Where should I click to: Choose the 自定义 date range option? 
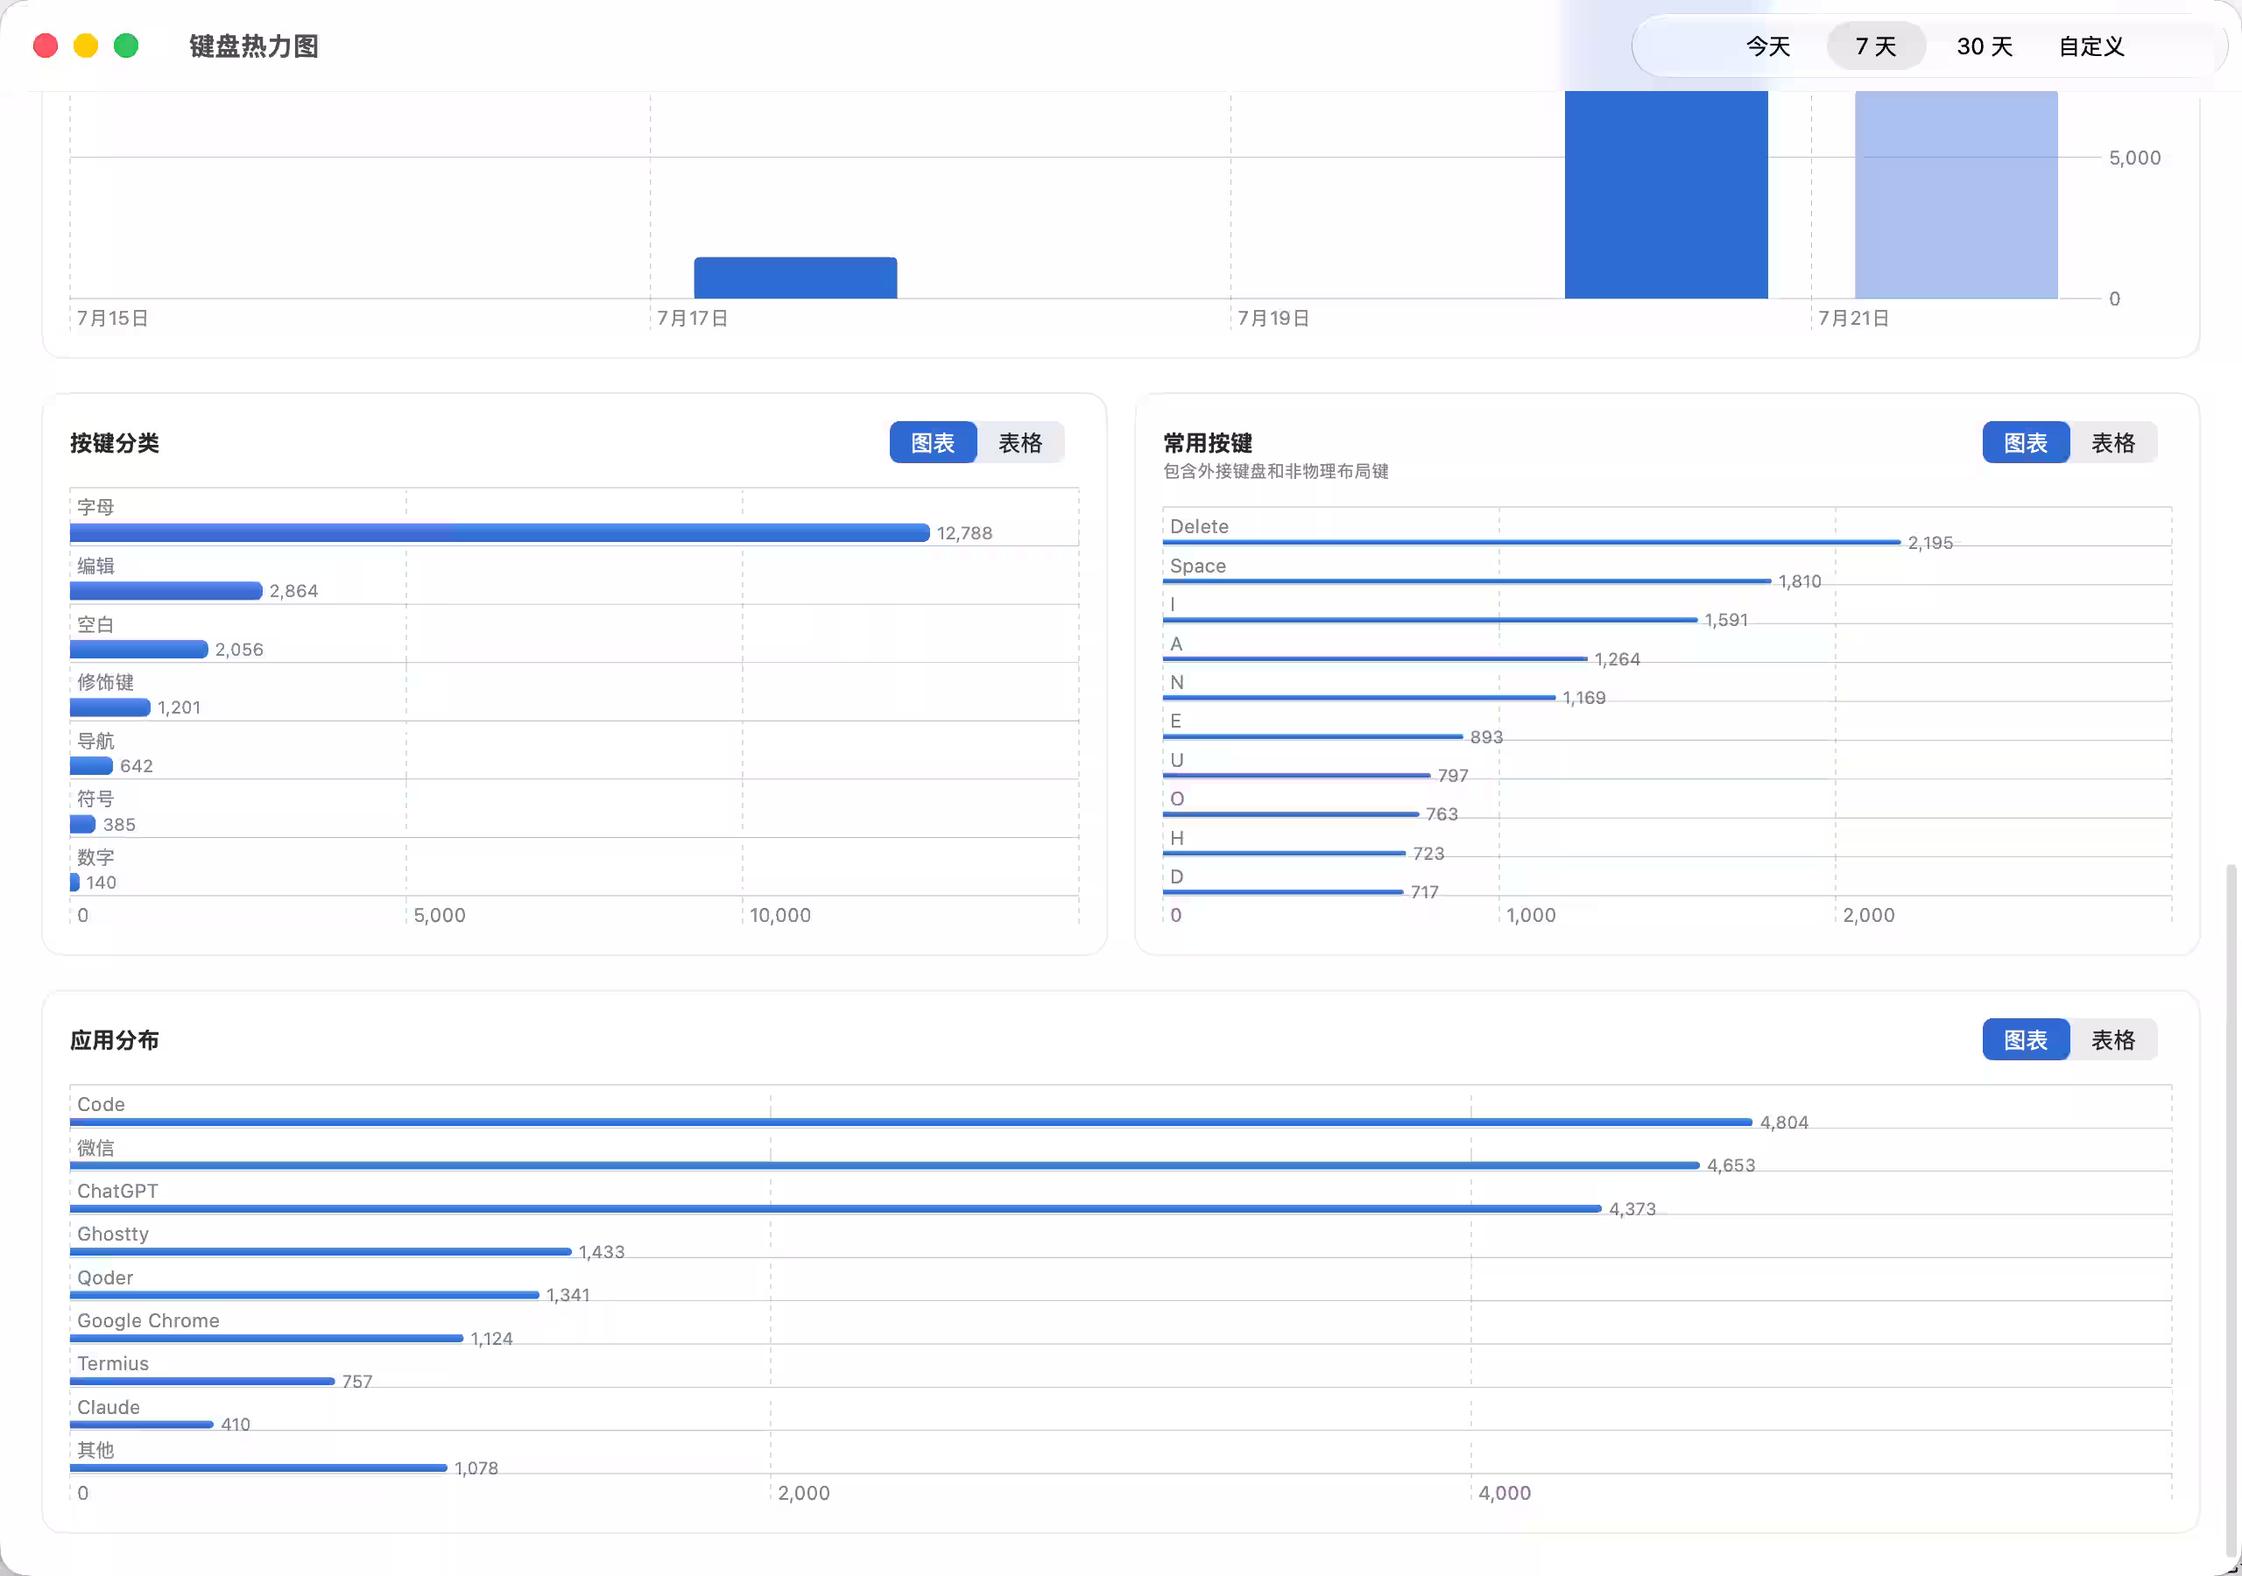click(x=2090, y=46)
